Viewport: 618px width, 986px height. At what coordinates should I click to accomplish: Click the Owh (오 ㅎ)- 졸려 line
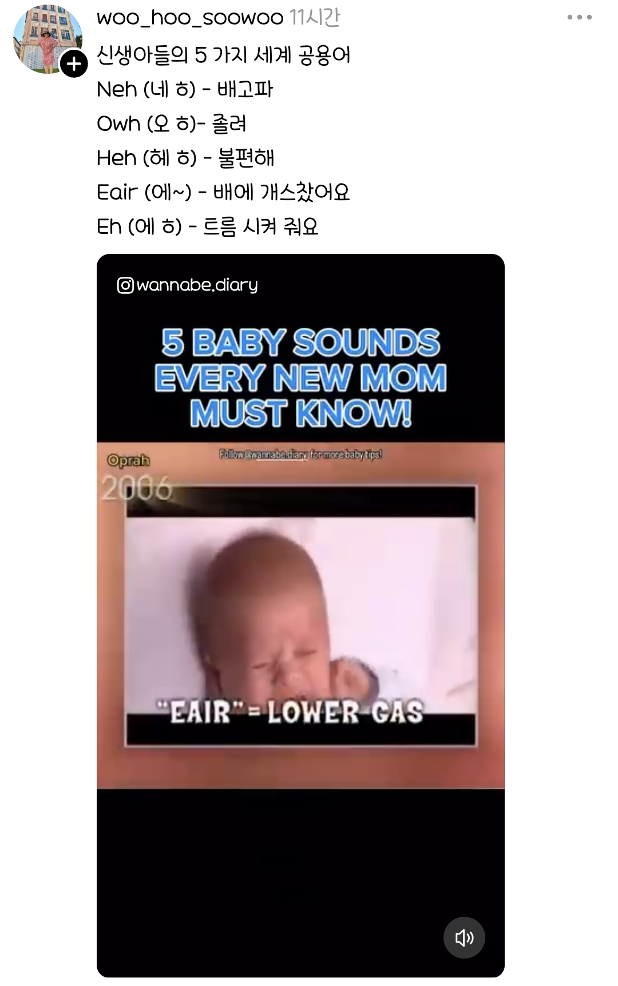point(172,124)
